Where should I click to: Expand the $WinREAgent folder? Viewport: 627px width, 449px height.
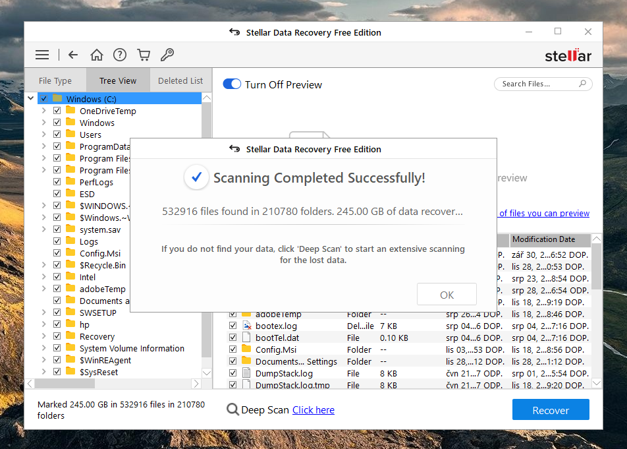pyautogui.click(x=43, y=360)
